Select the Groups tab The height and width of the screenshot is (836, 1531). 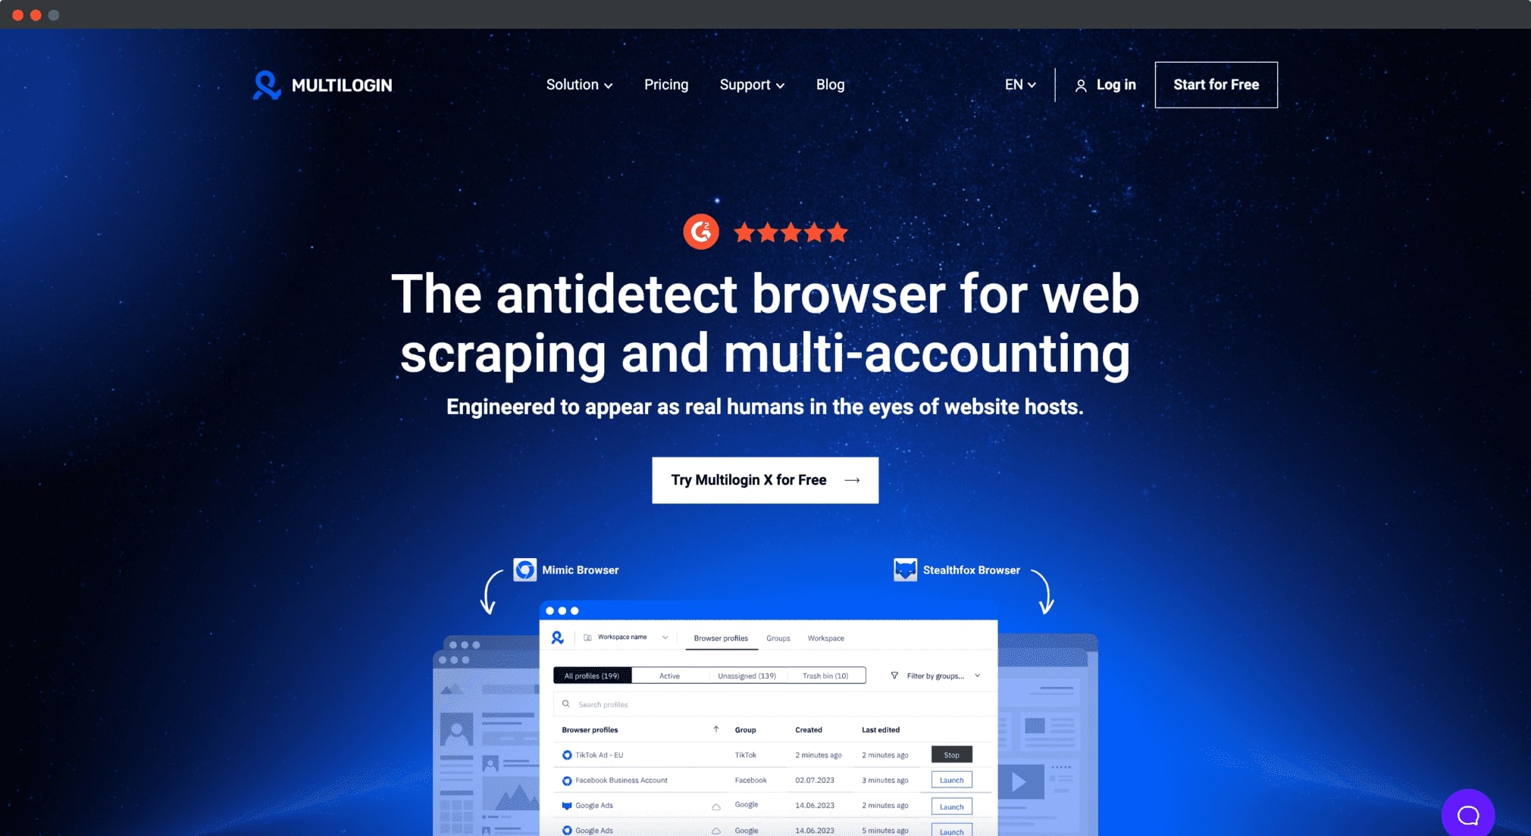778,638
